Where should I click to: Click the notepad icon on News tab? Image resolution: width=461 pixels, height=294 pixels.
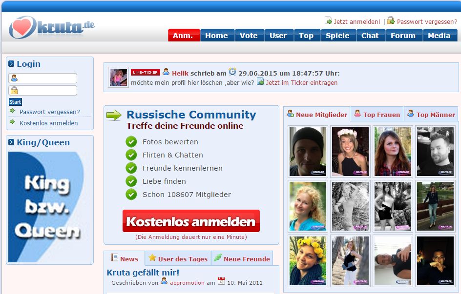point(114,257)
